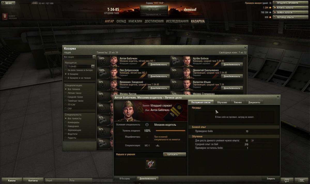Click the repair skill icon showing 6%

pyautogui.click(x=151, y=164)
